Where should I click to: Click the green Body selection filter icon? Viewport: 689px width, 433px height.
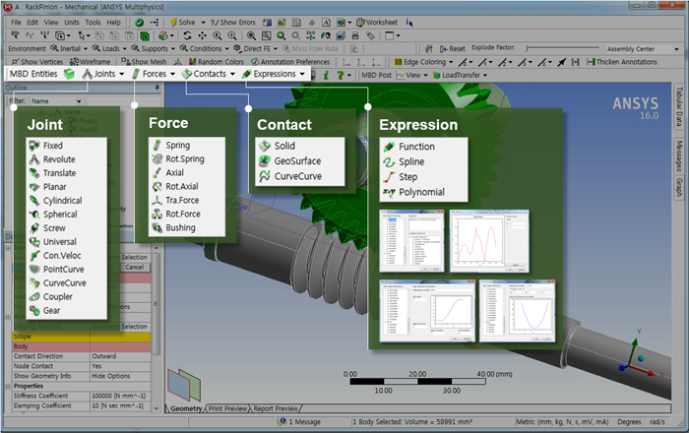click(x=145, y=35)
